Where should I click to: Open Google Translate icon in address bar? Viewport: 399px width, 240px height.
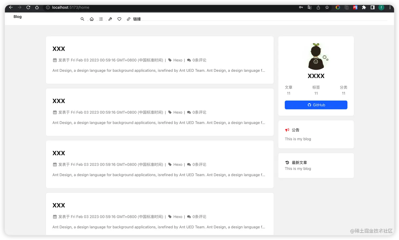[x=309, y=7]
